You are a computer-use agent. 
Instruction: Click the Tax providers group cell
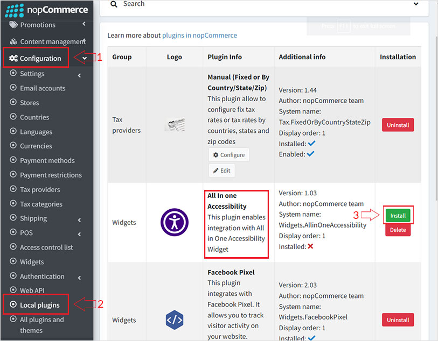(126, 125)
